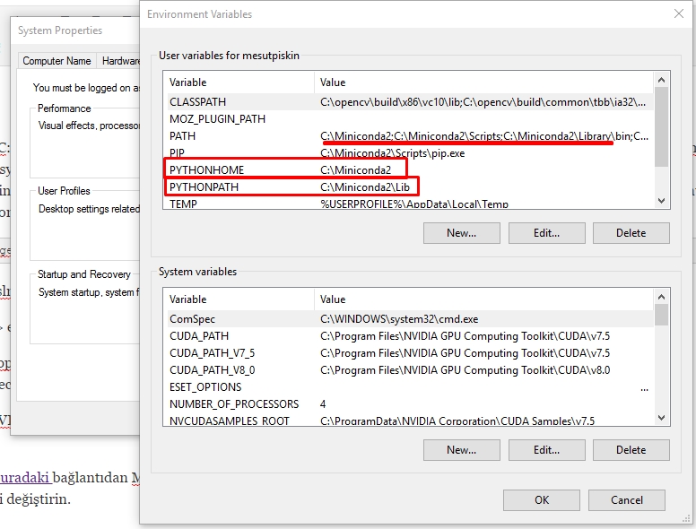The width and height of the screenshot is (696, 529).
Task: Click Edit under user variables
Action: click(546, 233)
